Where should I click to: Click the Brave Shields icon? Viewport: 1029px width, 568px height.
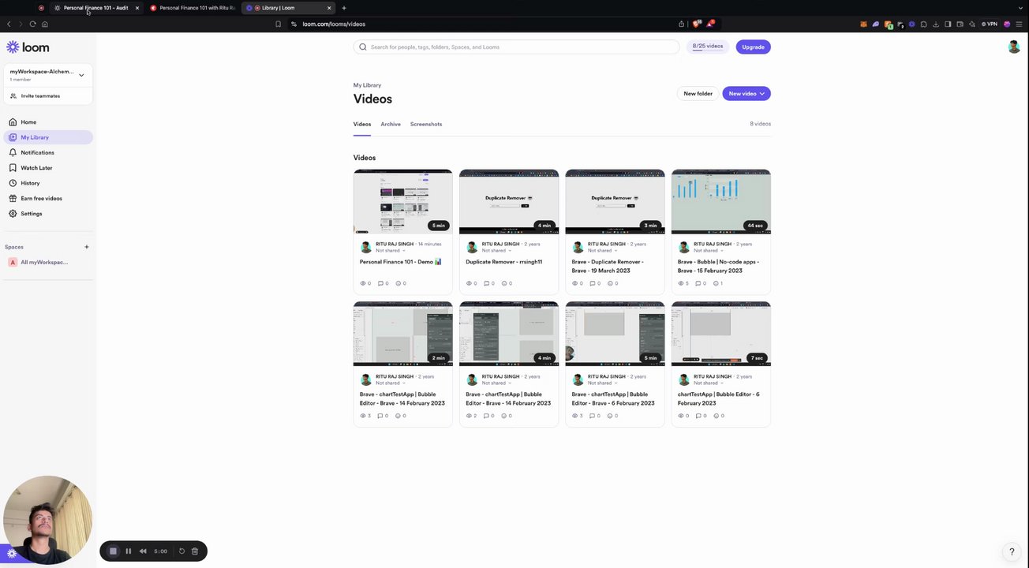tap(696, 24)
